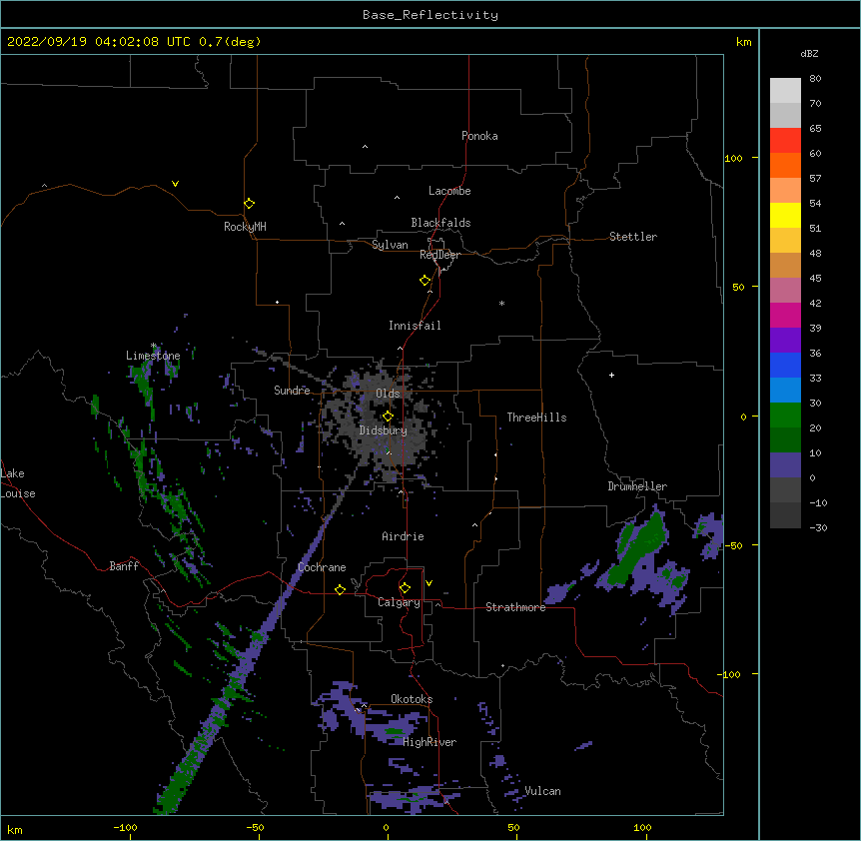This screenshot has height=841, width=861.
Task: Click the Sylvan label
Action: pos(390,245)
